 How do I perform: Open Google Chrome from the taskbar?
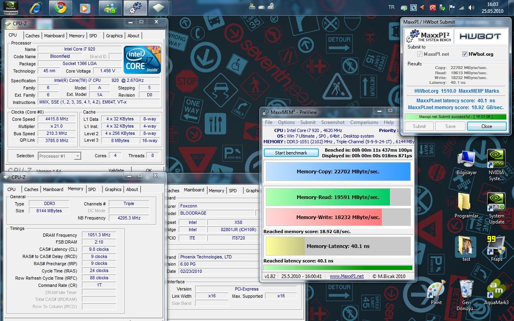pos(60,7)
